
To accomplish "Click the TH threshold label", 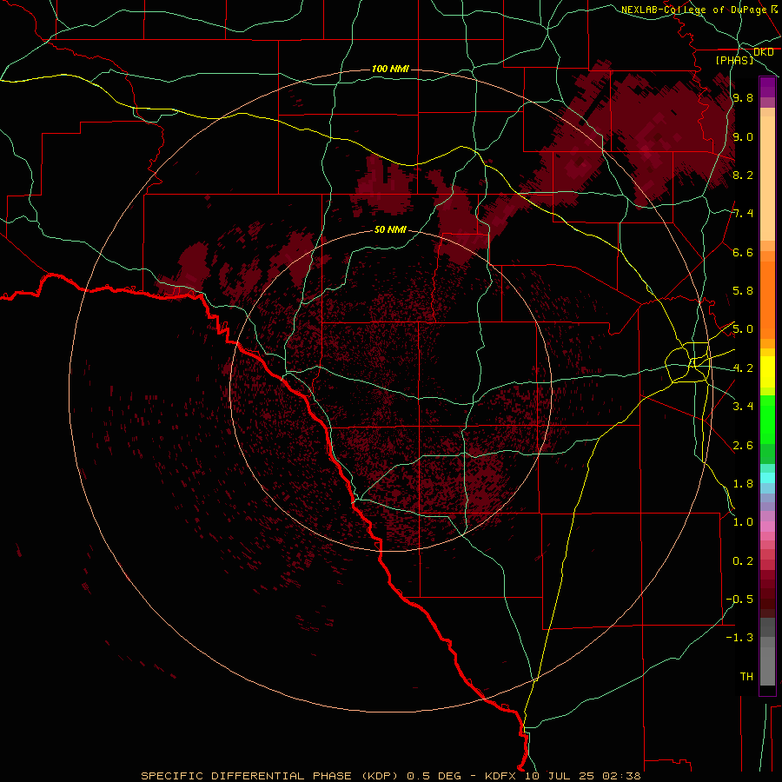I will click(746, 677).
